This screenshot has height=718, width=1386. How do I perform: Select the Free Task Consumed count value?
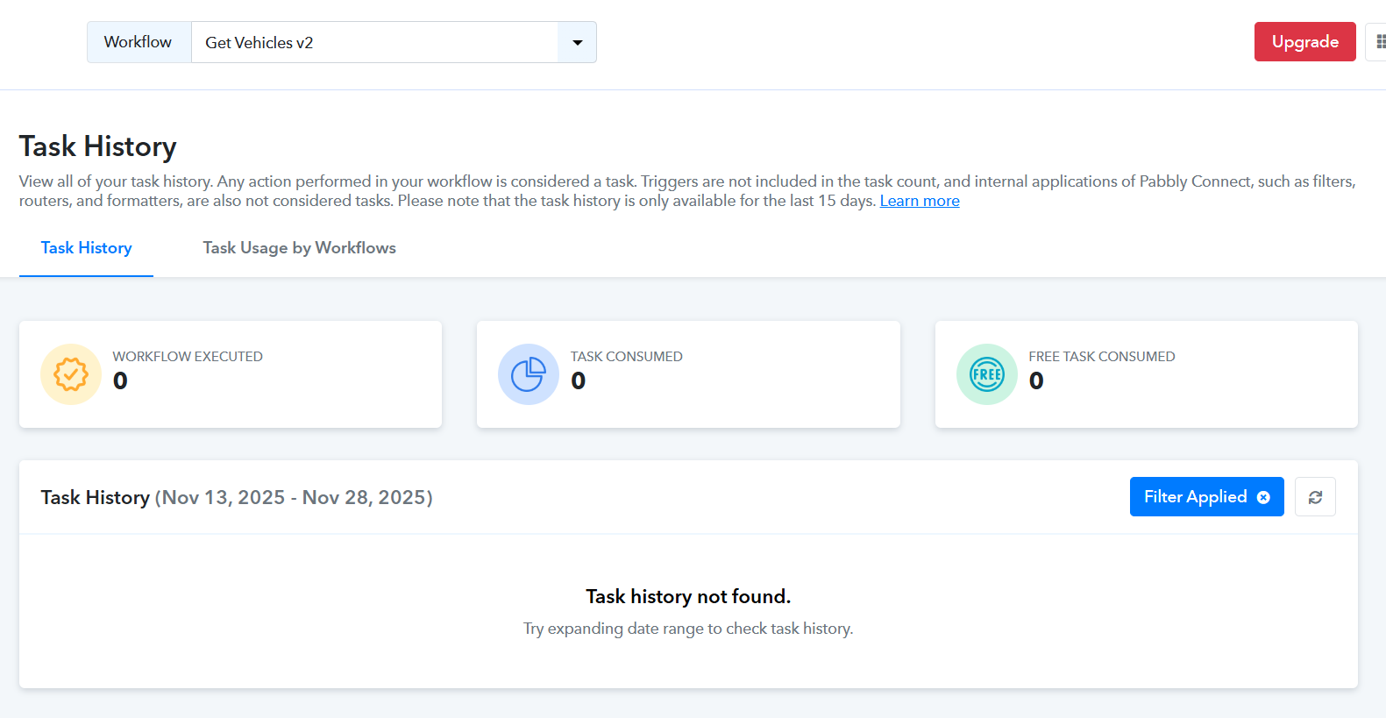pyautogui.click(x=1035, y=381)
